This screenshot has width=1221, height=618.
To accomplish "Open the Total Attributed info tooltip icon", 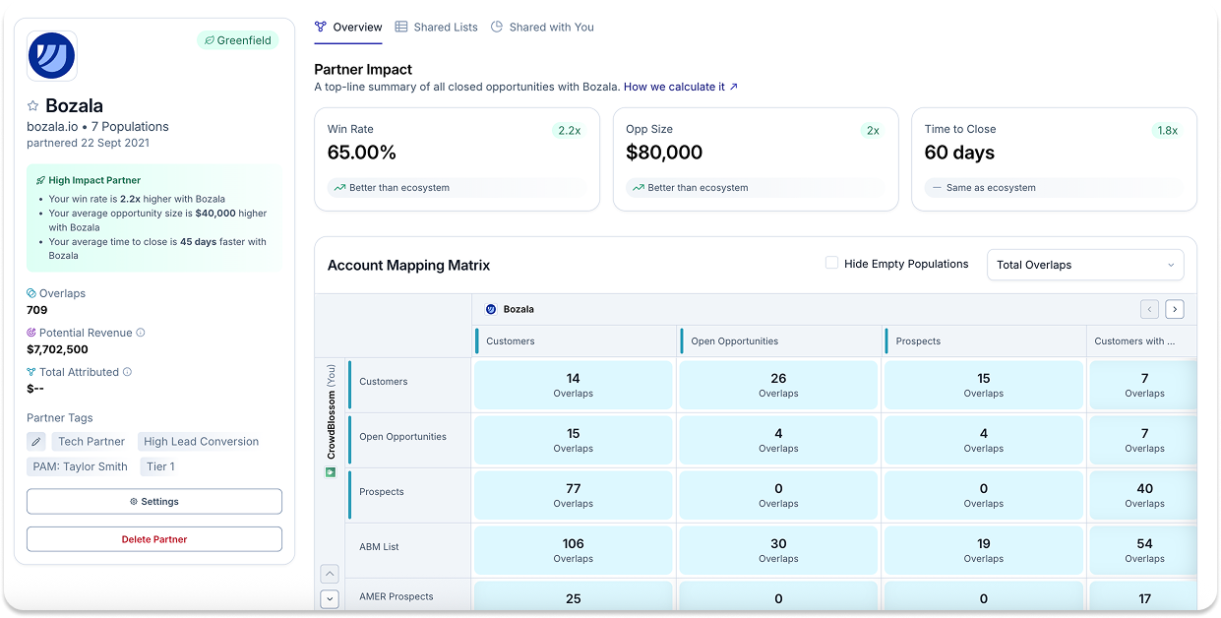I will tap(127, 372).
